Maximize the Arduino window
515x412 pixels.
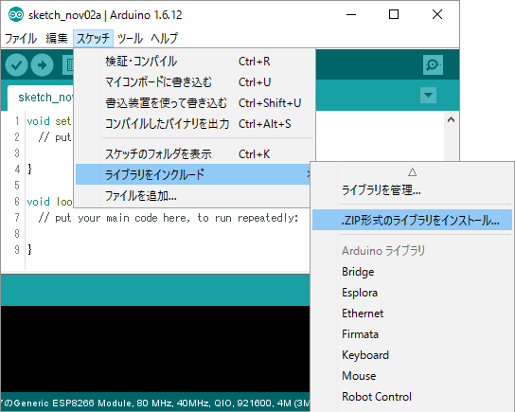click(394, 15)
